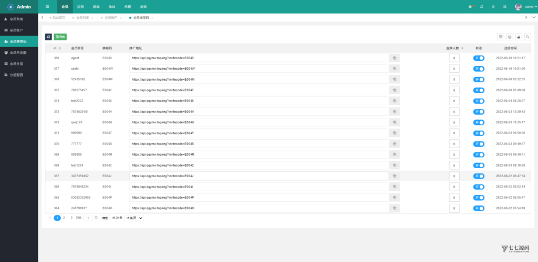Click the trash icon in the top header
Image resolution: width=538 pixels, height=262 pixels.
493,7
